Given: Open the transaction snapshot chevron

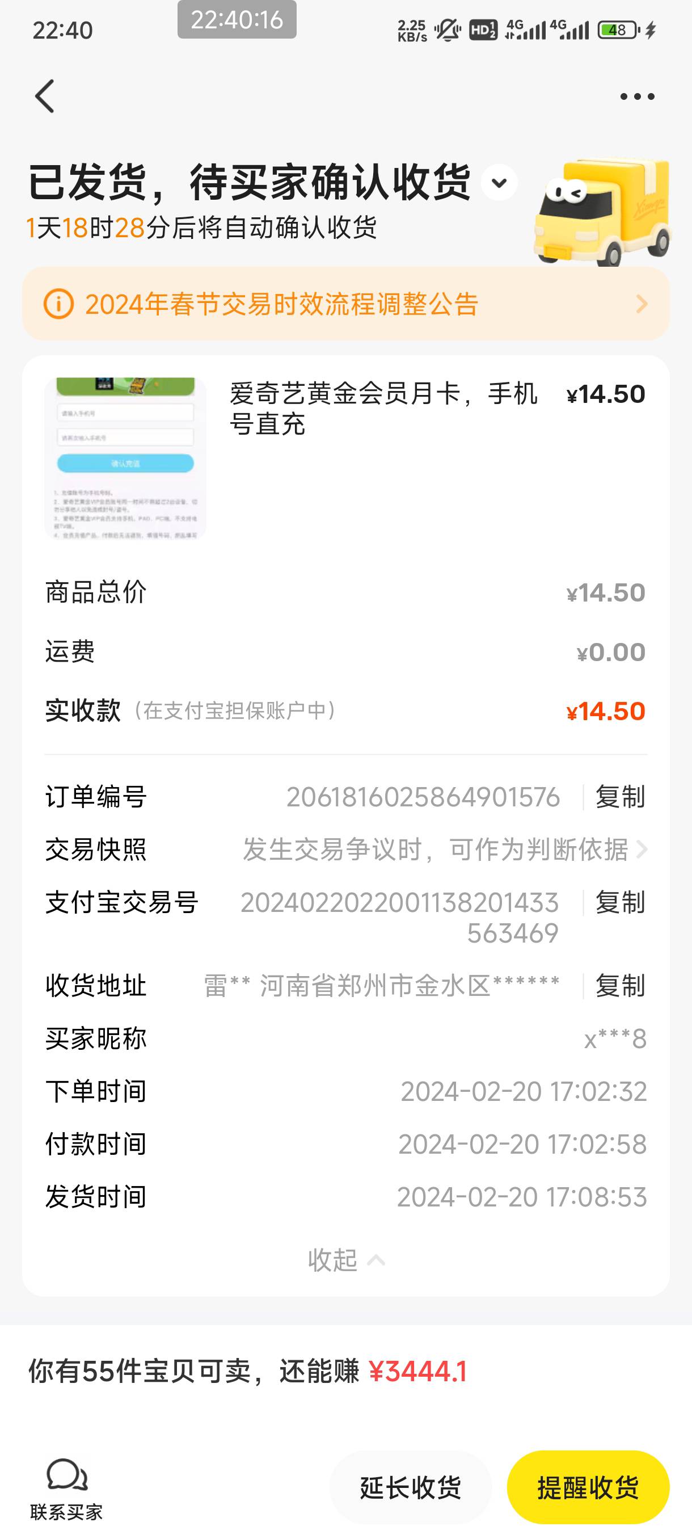Looking at the screenshot, I should coord(642,850).
